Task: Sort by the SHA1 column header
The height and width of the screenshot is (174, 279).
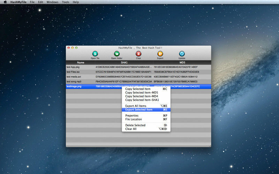Action: (x=124, y=63)
